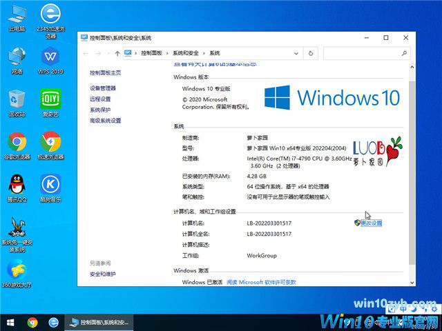Open the Network desktop icon
The image size is (442, 331).
pyautogui.click(x=17, y=60)
